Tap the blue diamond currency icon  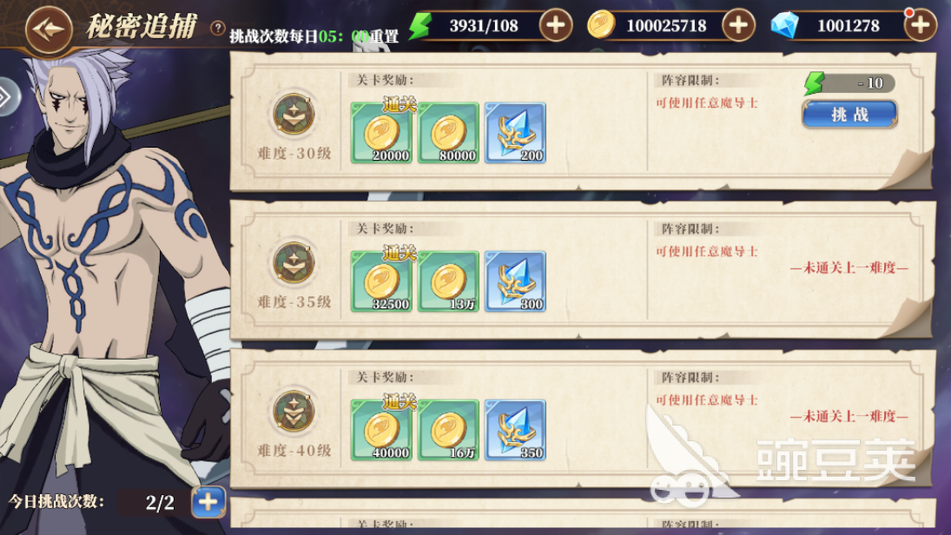(x=785, y=25)
